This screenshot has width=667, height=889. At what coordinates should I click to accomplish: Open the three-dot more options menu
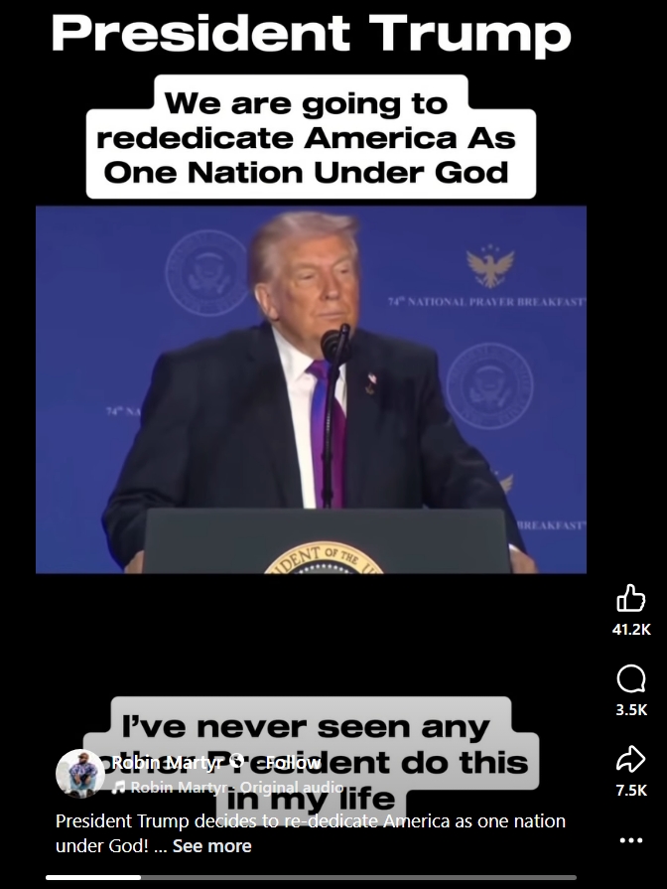coord(630,840)
